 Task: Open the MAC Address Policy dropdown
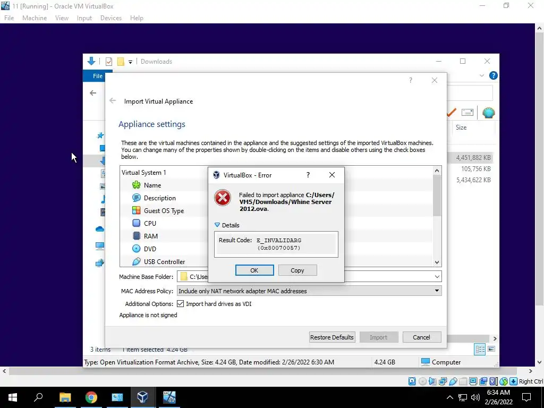coord(309,291)
